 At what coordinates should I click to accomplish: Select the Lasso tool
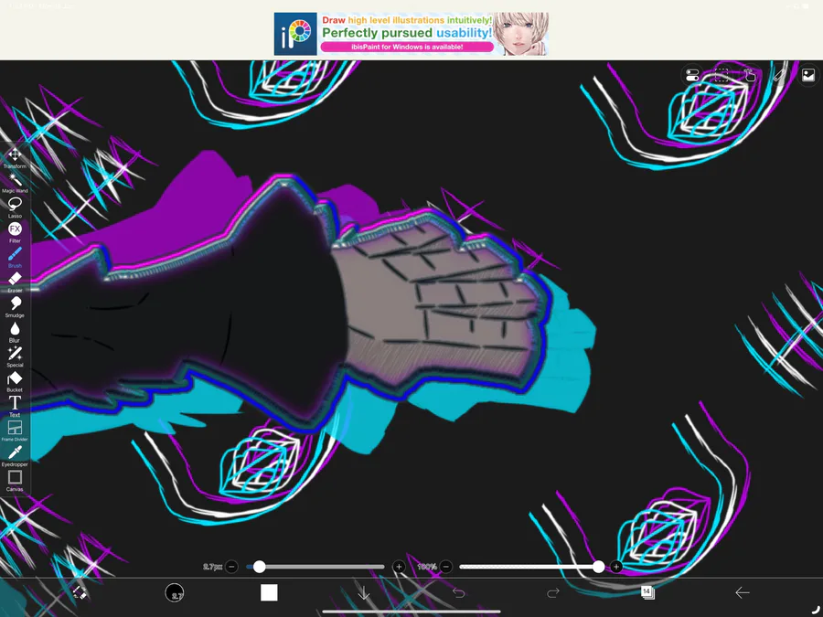click(15, 207)
